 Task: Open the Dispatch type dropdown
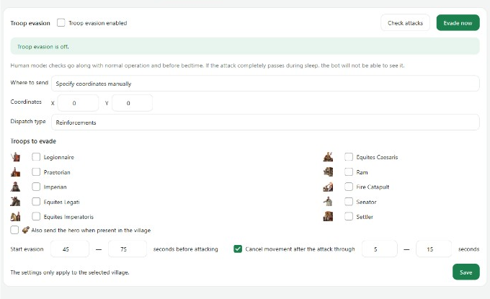pyautogui.click(x=265, y=122)
